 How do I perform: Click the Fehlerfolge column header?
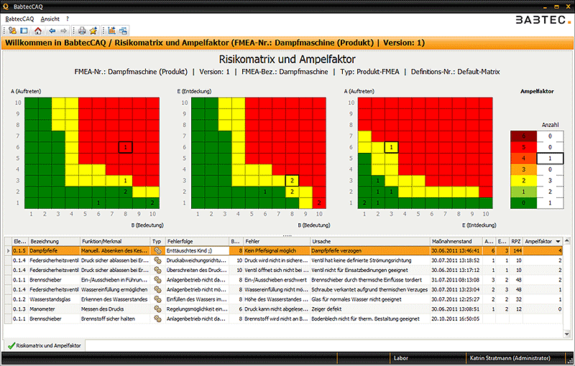197,242
